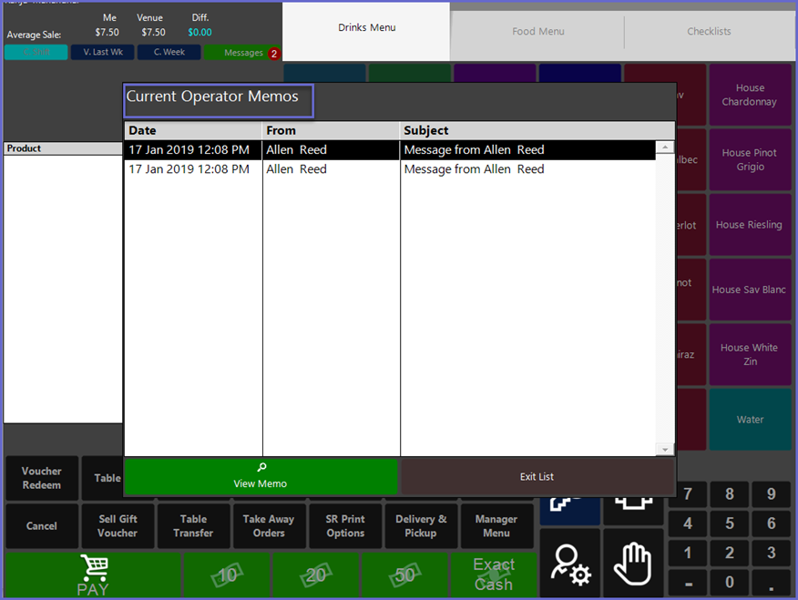Click the red unread messages badge

tap(273, 54)
